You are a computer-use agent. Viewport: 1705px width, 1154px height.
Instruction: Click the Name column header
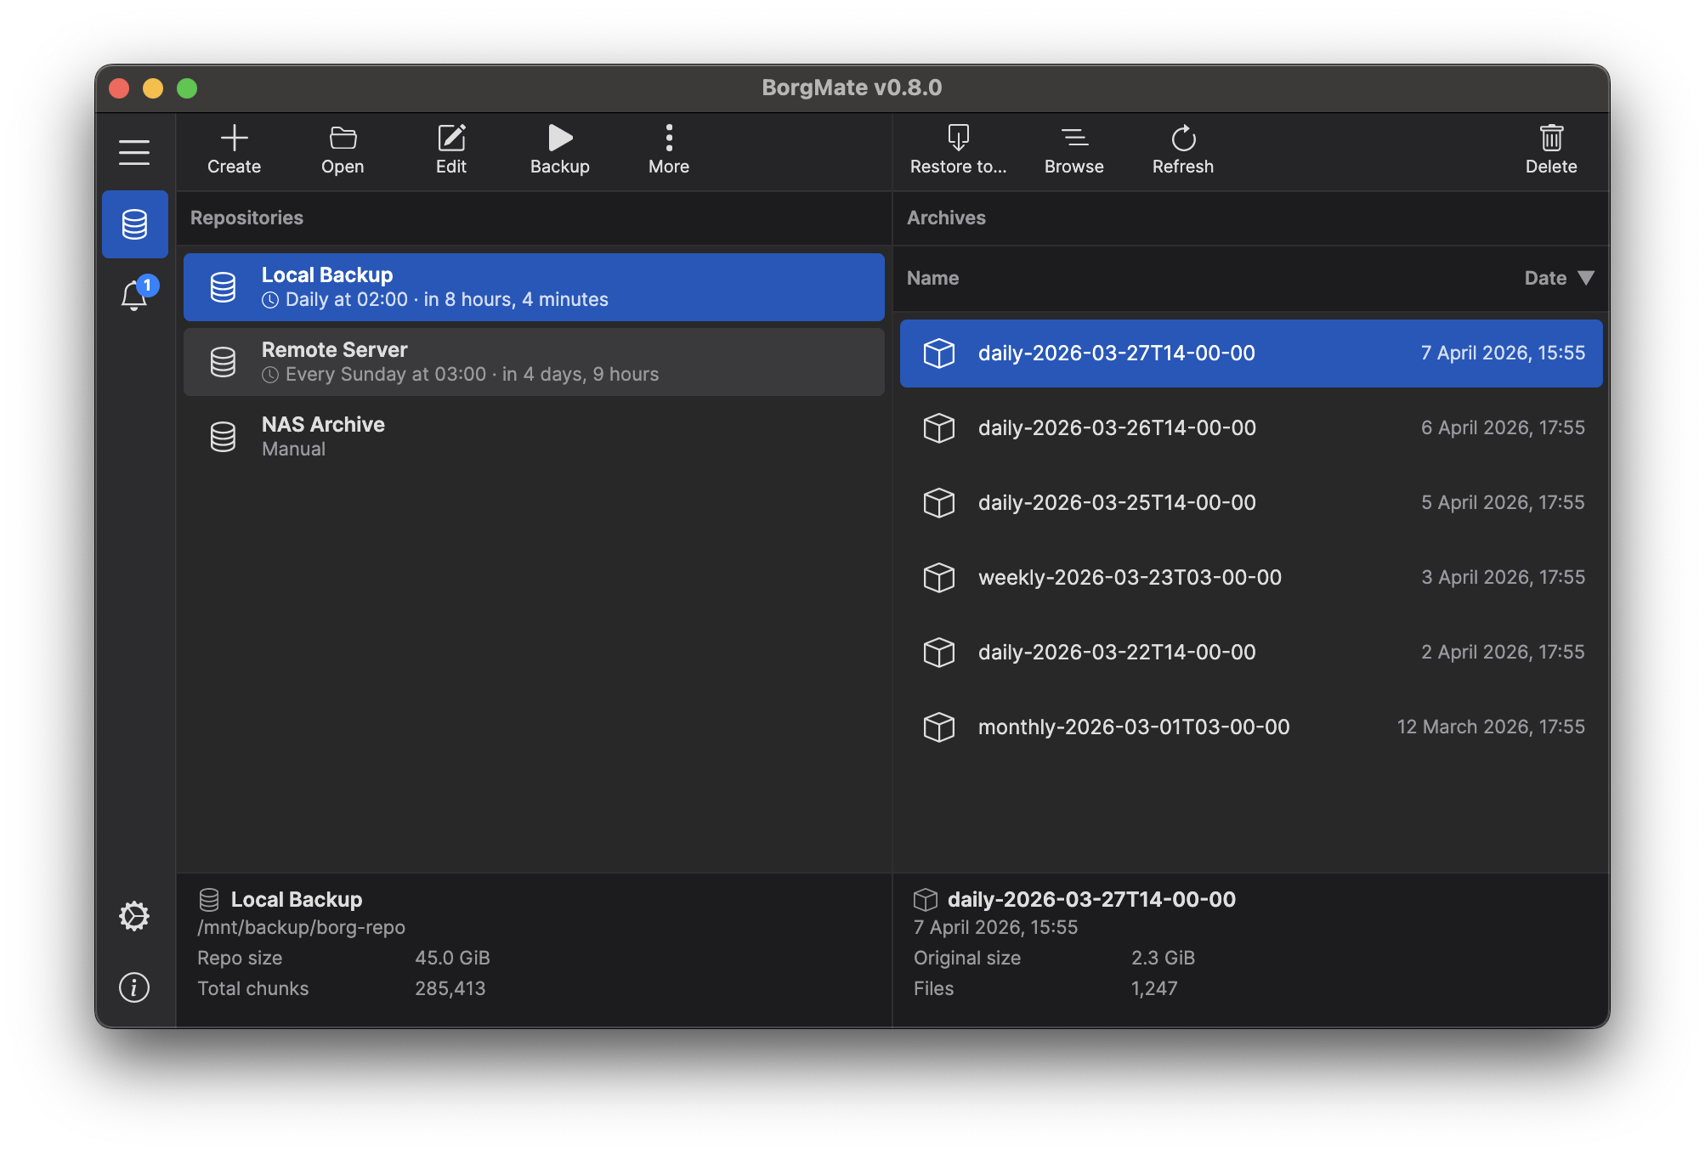point(932,278)
